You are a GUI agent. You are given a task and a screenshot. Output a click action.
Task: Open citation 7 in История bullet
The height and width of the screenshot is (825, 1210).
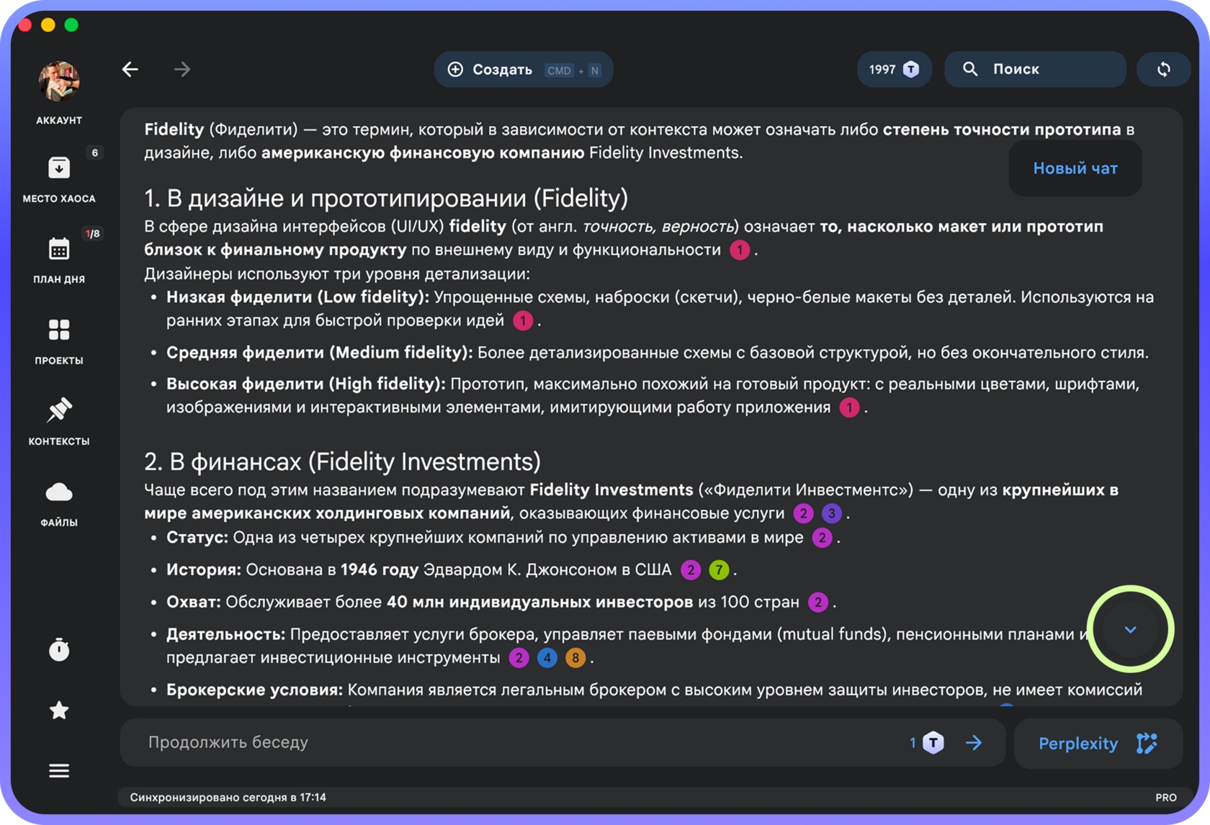coord(719,570)
